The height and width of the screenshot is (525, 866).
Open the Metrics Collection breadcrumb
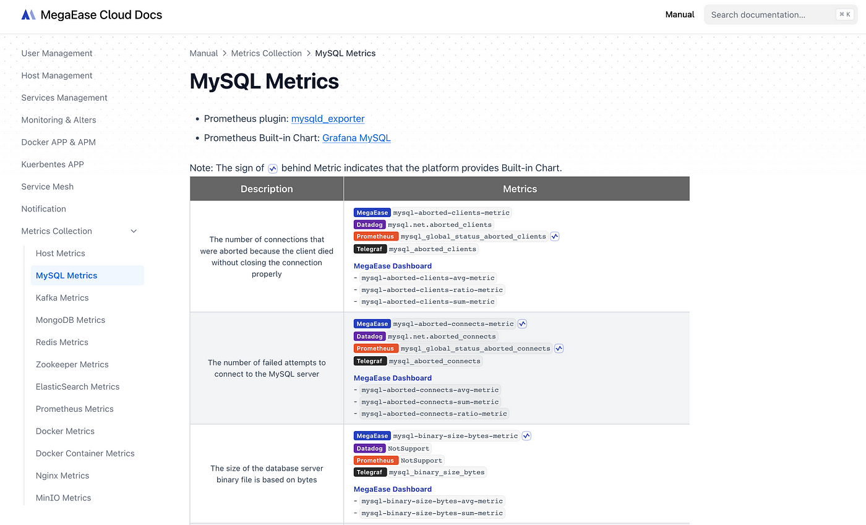(x=267, y=53)
